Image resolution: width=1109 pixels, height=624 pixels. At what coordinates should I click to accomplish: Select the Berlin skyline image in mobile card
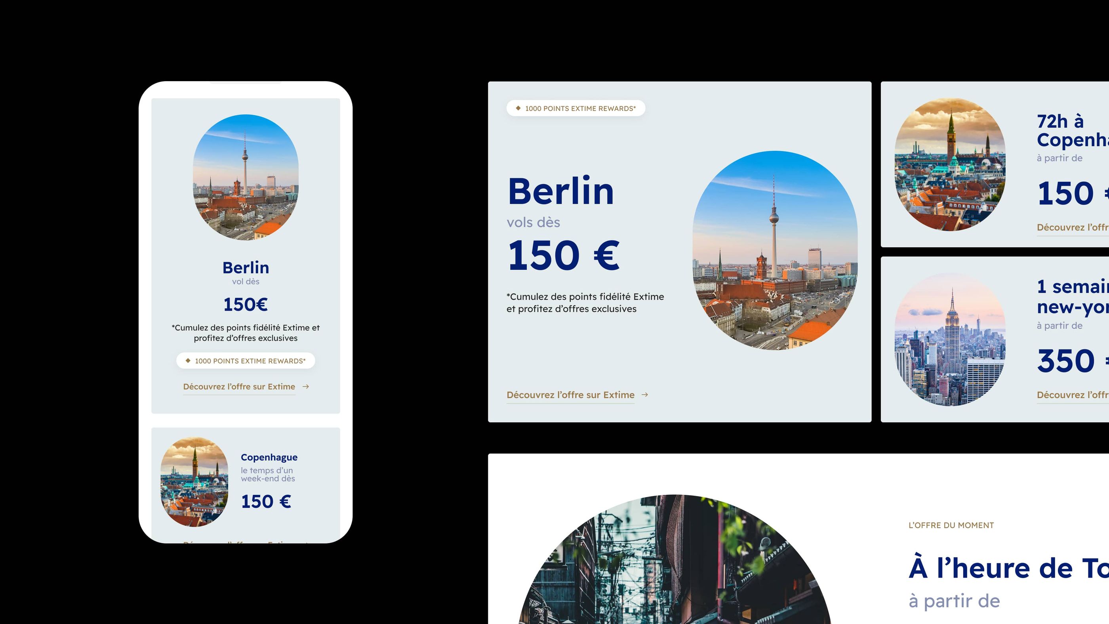pos(246,177)
